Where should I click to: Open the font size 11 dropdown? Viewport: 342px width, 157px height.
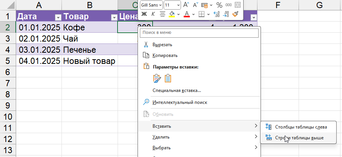[178, 5]
